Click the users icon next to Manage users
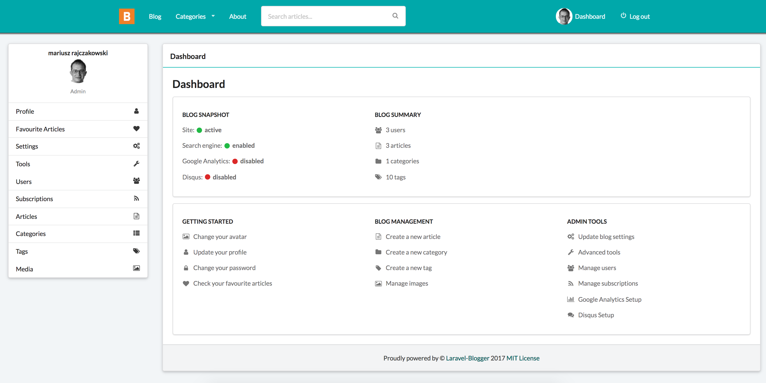This screenshot has height=383, width=766. pyautogui.click(x=571, y=267)
